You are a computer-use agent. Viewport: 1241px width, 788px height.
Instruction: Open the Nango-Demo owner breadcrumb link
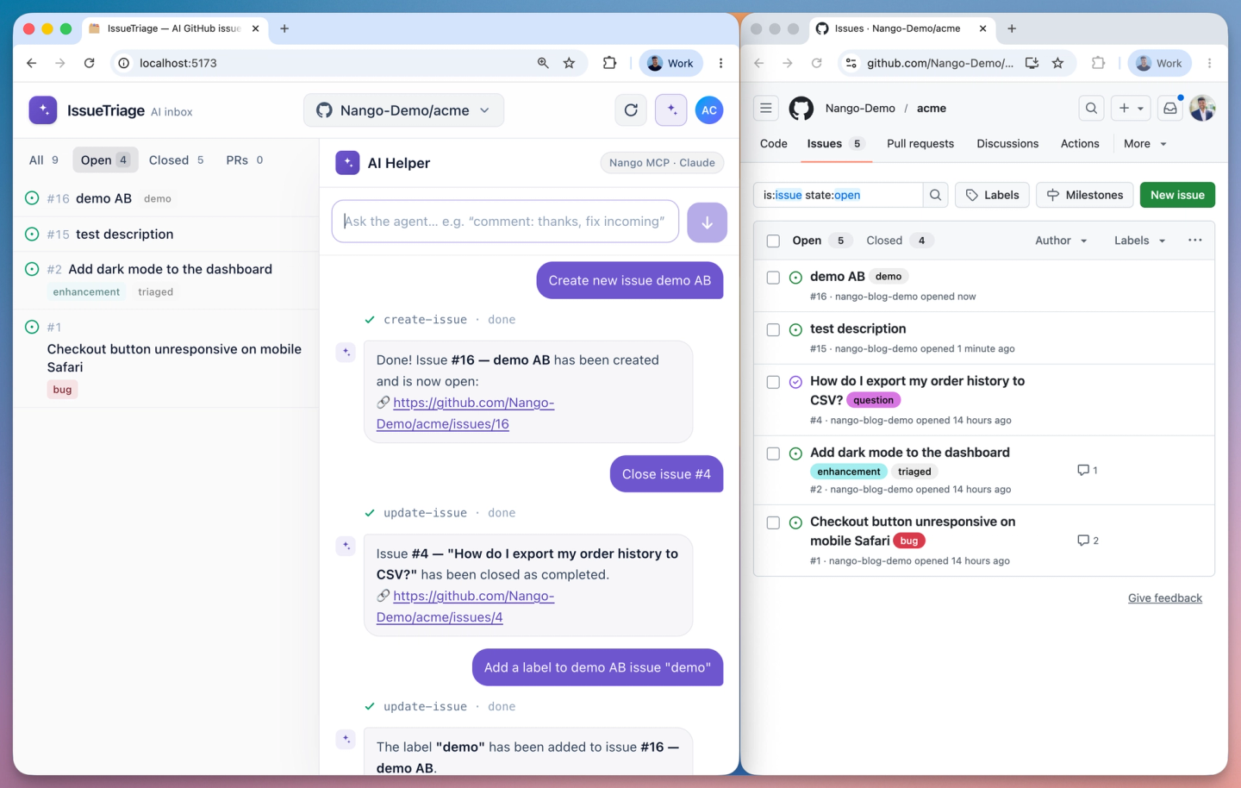(860, 108)
